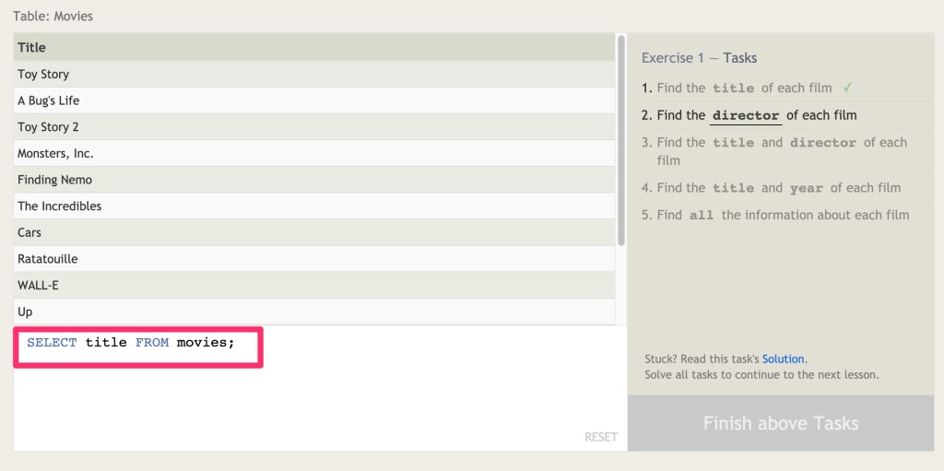Image resolution: width=944 pixels, height=471 pixels.
Task: Open the Solution link
Action: (x=784, y=359)
